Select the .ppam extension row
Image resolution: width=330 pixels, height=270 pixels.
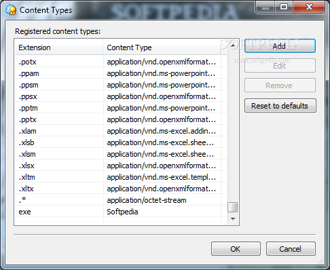click(x=121, y=73)
